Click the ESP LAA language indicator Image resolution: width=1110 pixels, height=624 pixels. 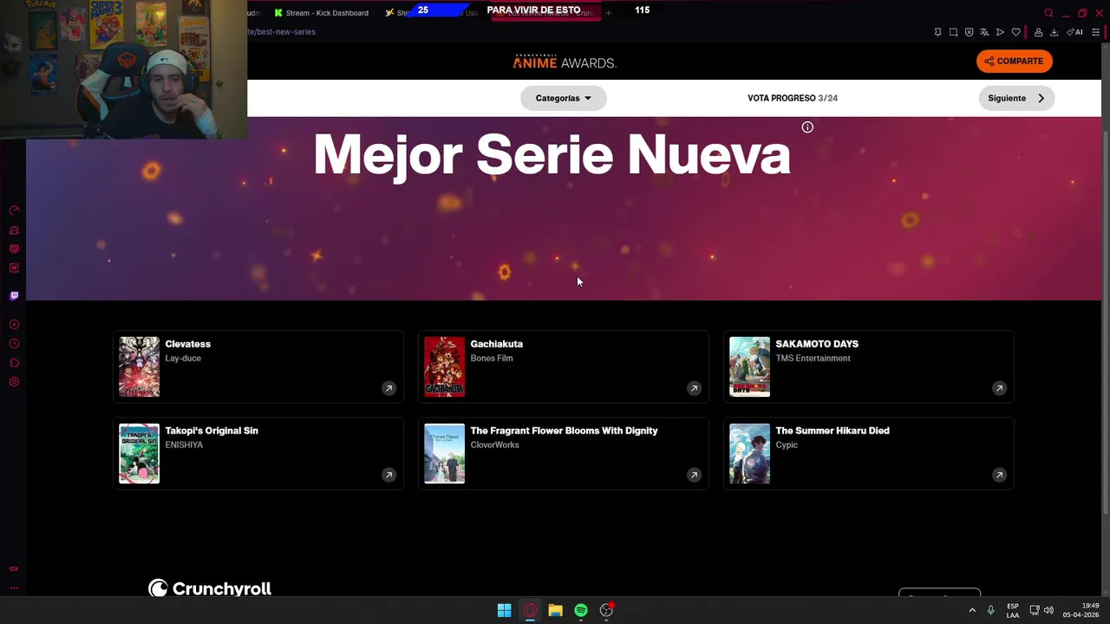point(1013,610)
